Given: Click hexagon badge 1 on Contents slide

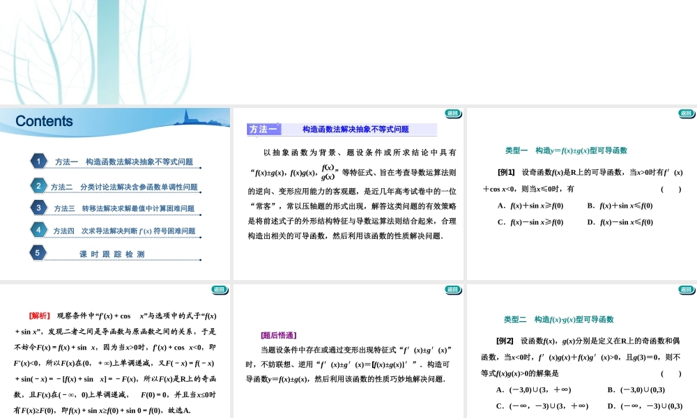Looking at the screenshot, I should tap(38, 160).
